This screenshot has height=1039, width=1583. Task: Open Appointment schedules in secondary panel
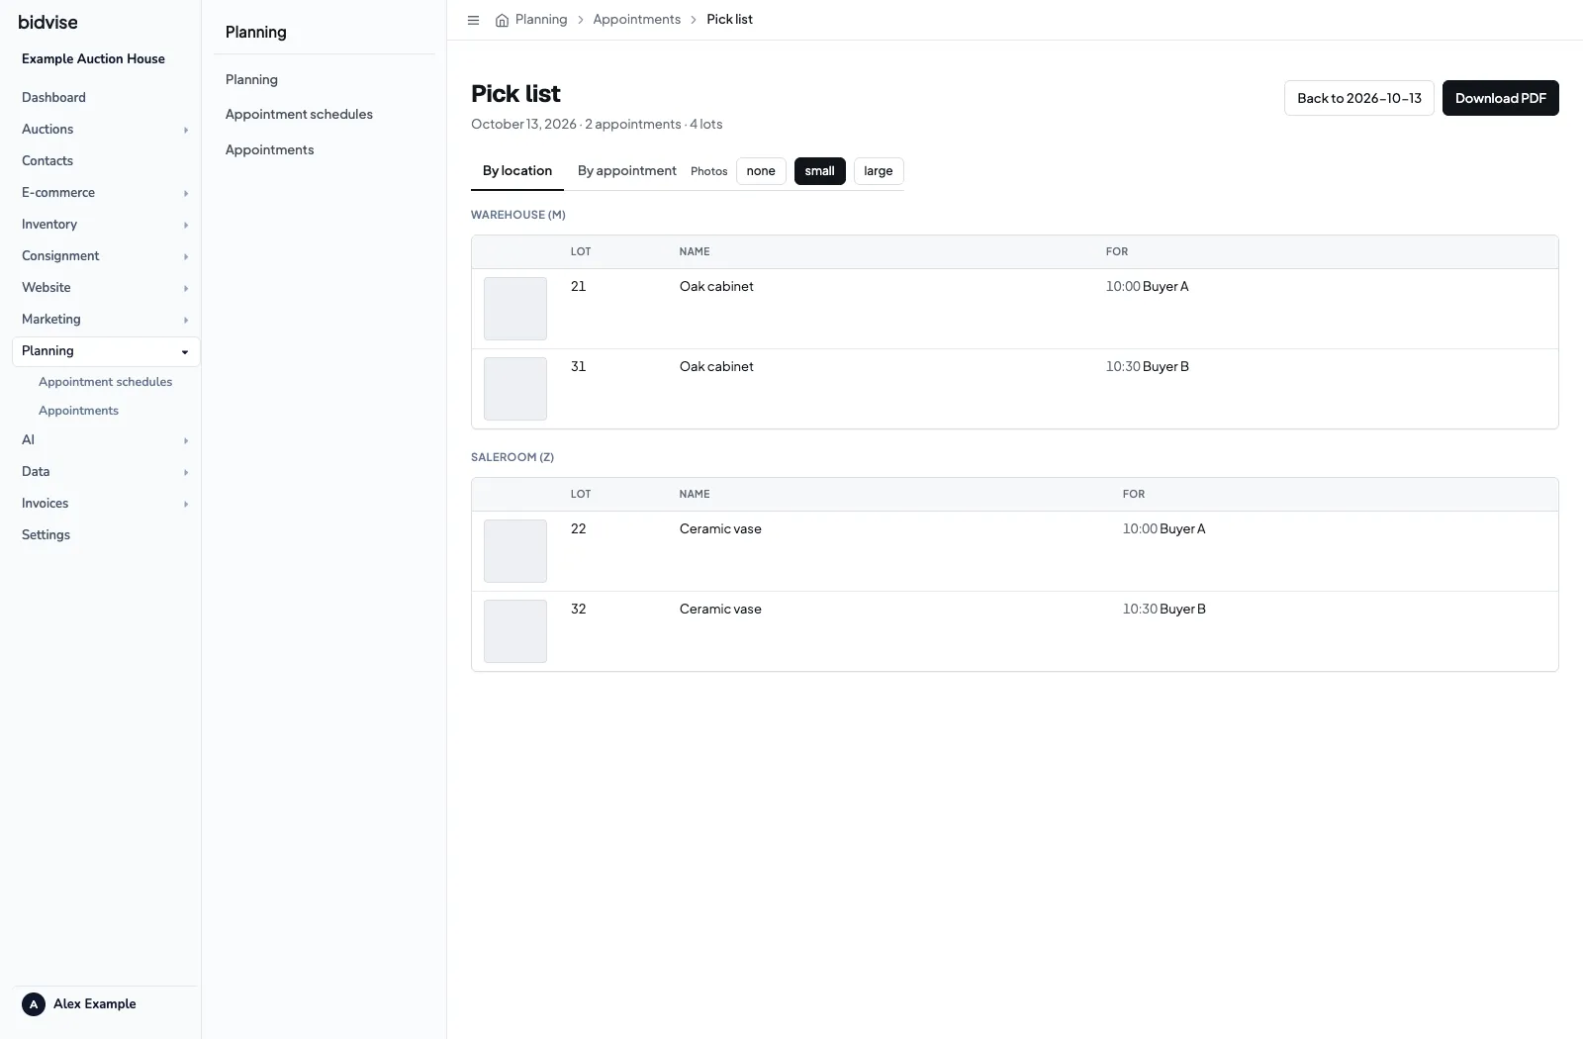click(299, 115)
